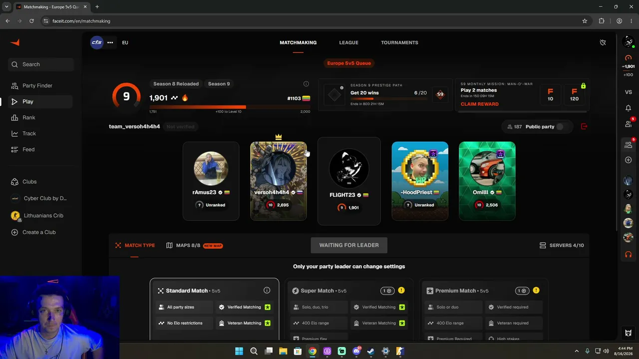Select the Season 9 pill
Screen dimensions: 639x359
pyautogui.click(x=219, y=84)
